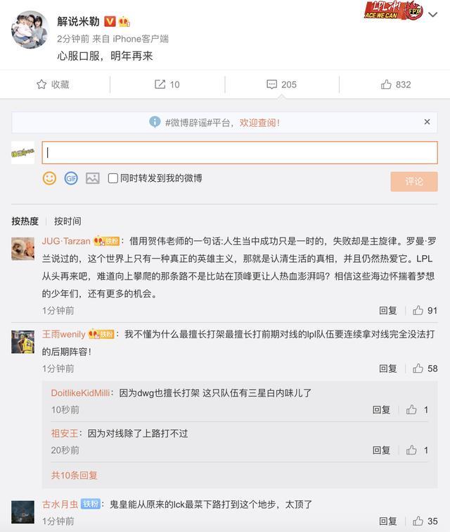
Task: Like the post with 832 likes
Action: 387,85
